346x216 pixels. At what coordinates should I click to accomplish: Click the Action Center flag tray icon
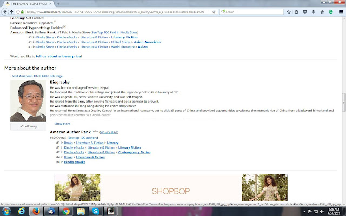[x=310, y=212]
